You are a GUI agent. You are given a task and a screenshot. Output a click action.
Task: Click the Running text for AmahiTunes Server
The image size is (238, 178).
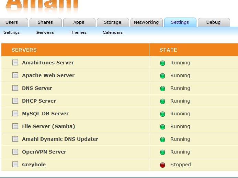click(180, 63)
